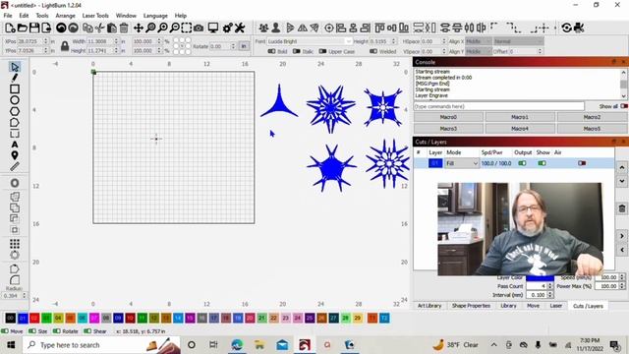Click the Macro1 button
The width and height of the screenshot is (629, 354).
tap(520, 117)
